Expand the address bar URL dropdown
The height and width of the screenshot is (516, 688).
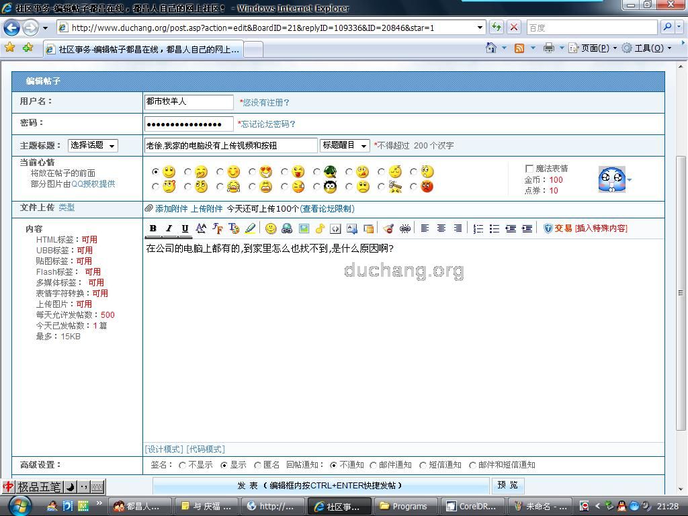[x=480, y=28]
